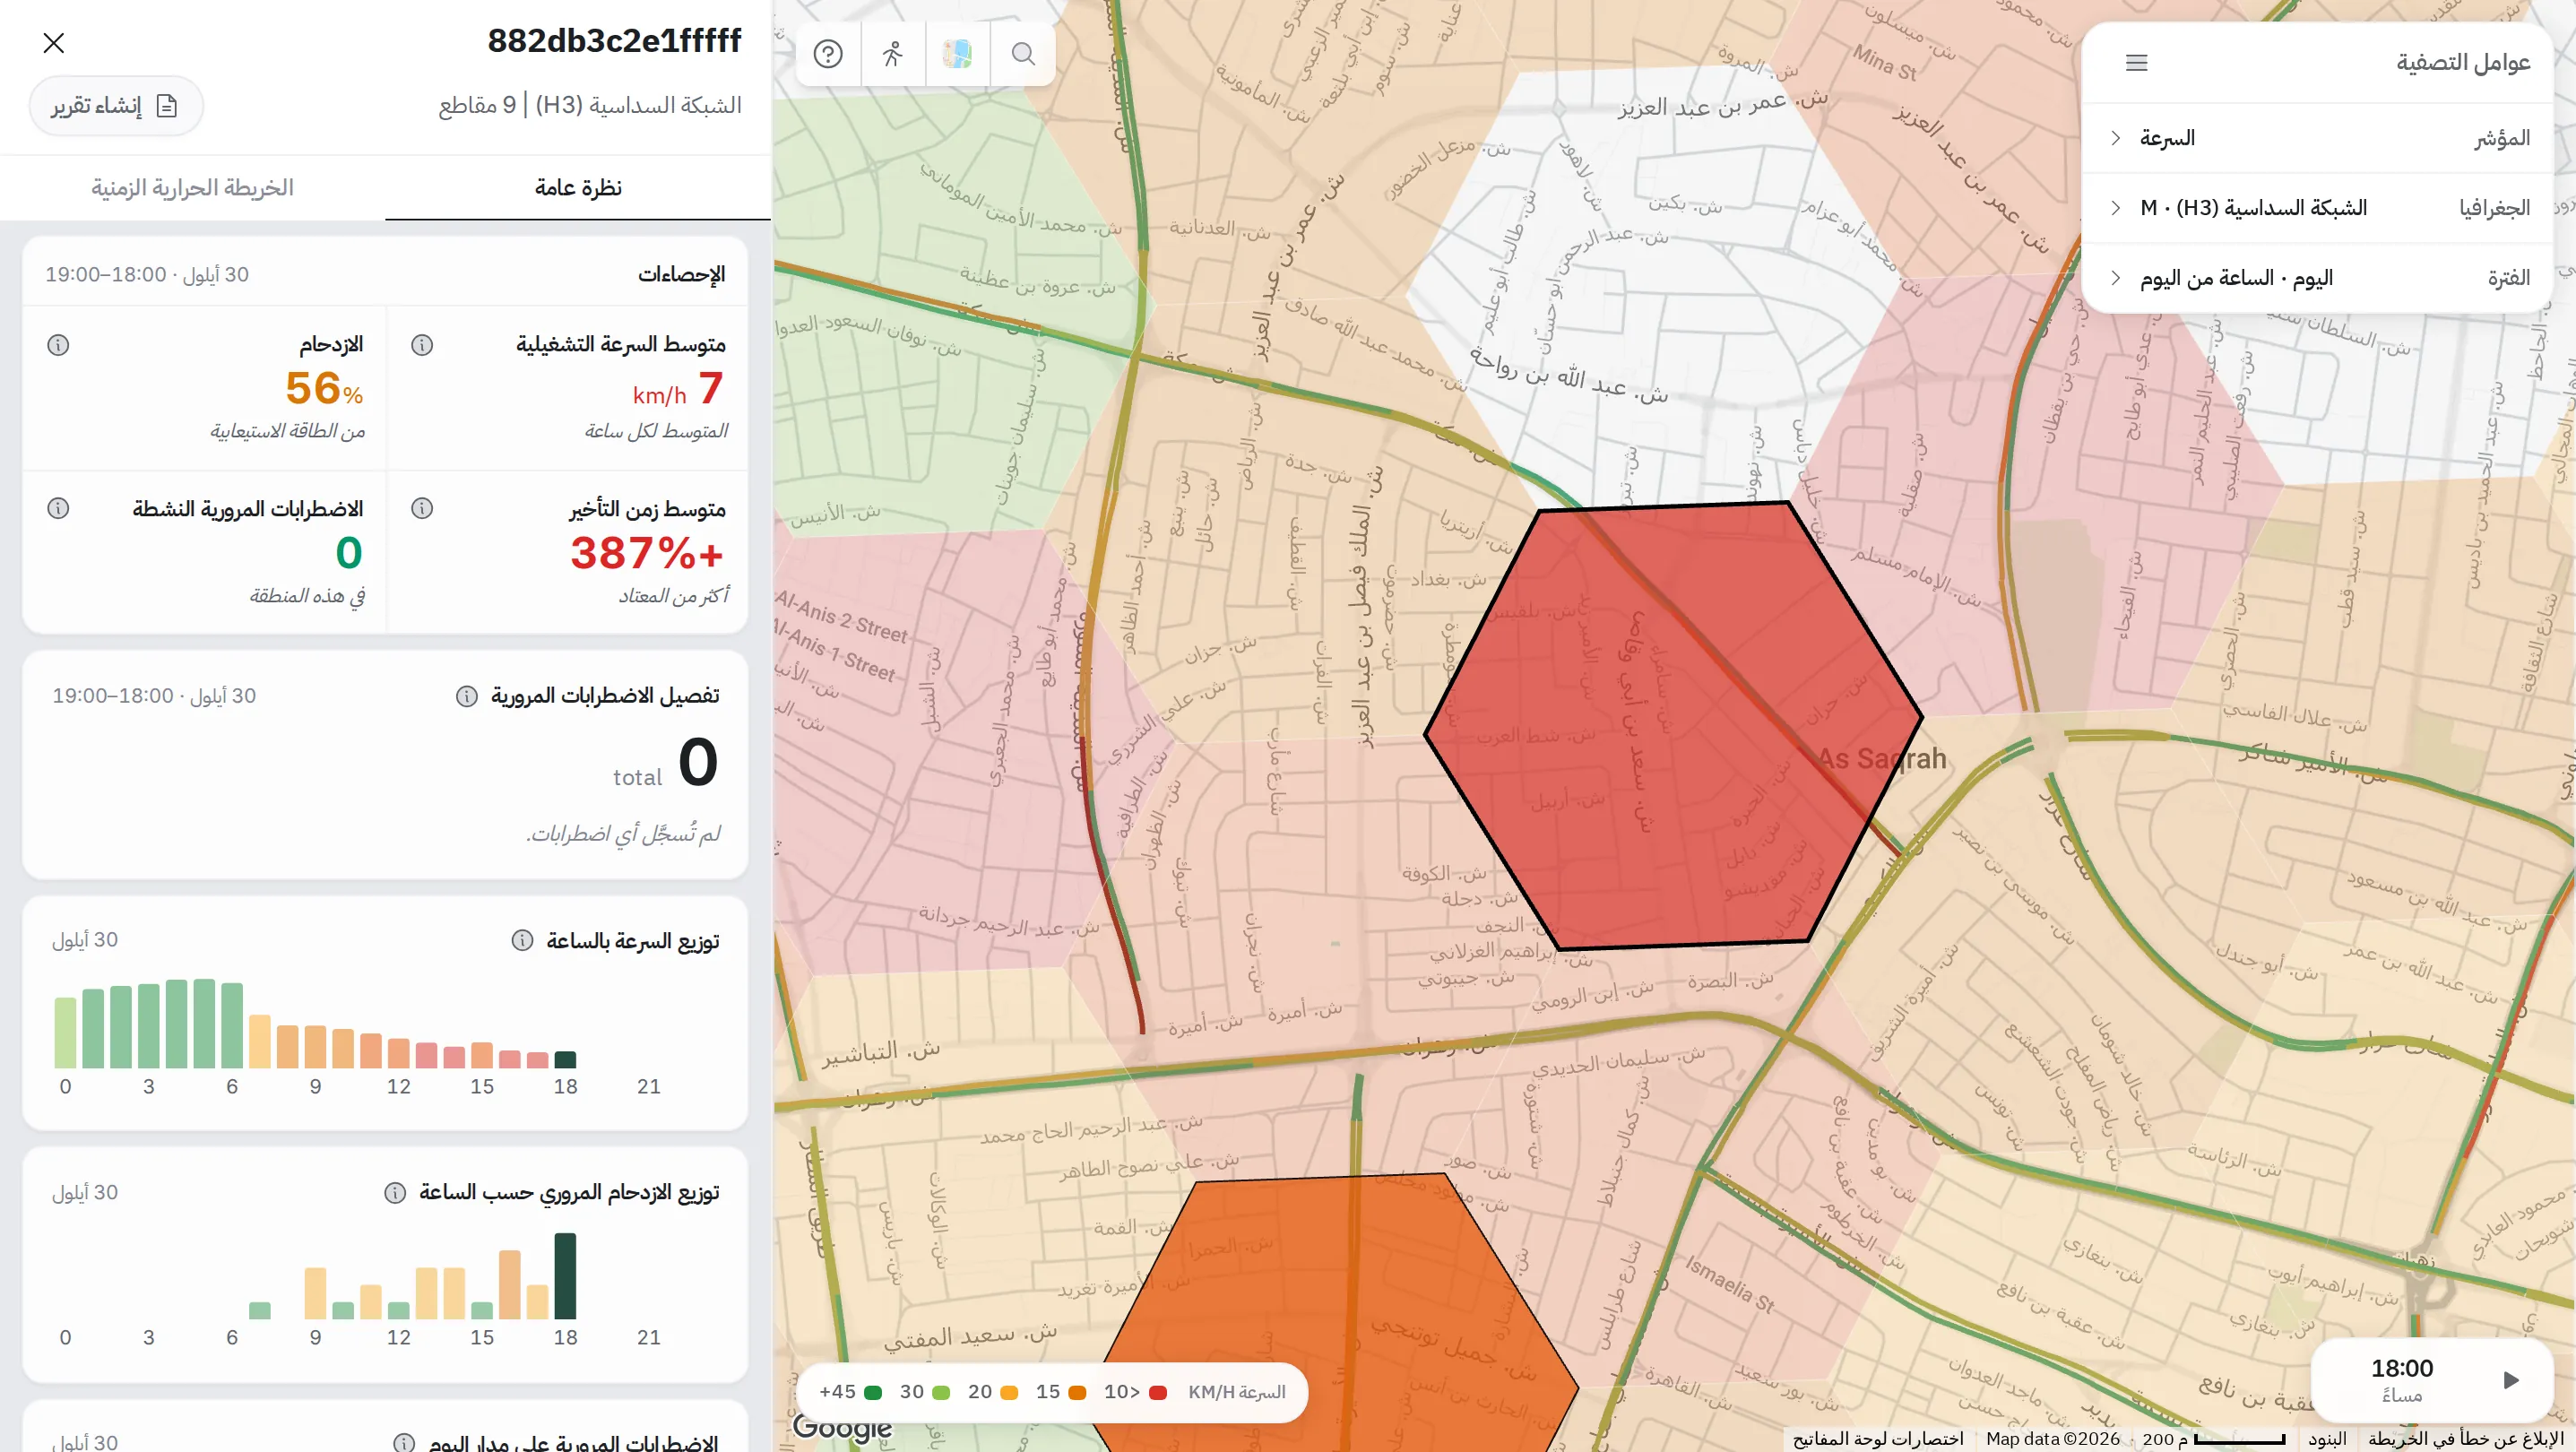Show info for تفصيل الاضطرابات المرورية
Screen dimensions: 2576x1452
pos(466,696)
